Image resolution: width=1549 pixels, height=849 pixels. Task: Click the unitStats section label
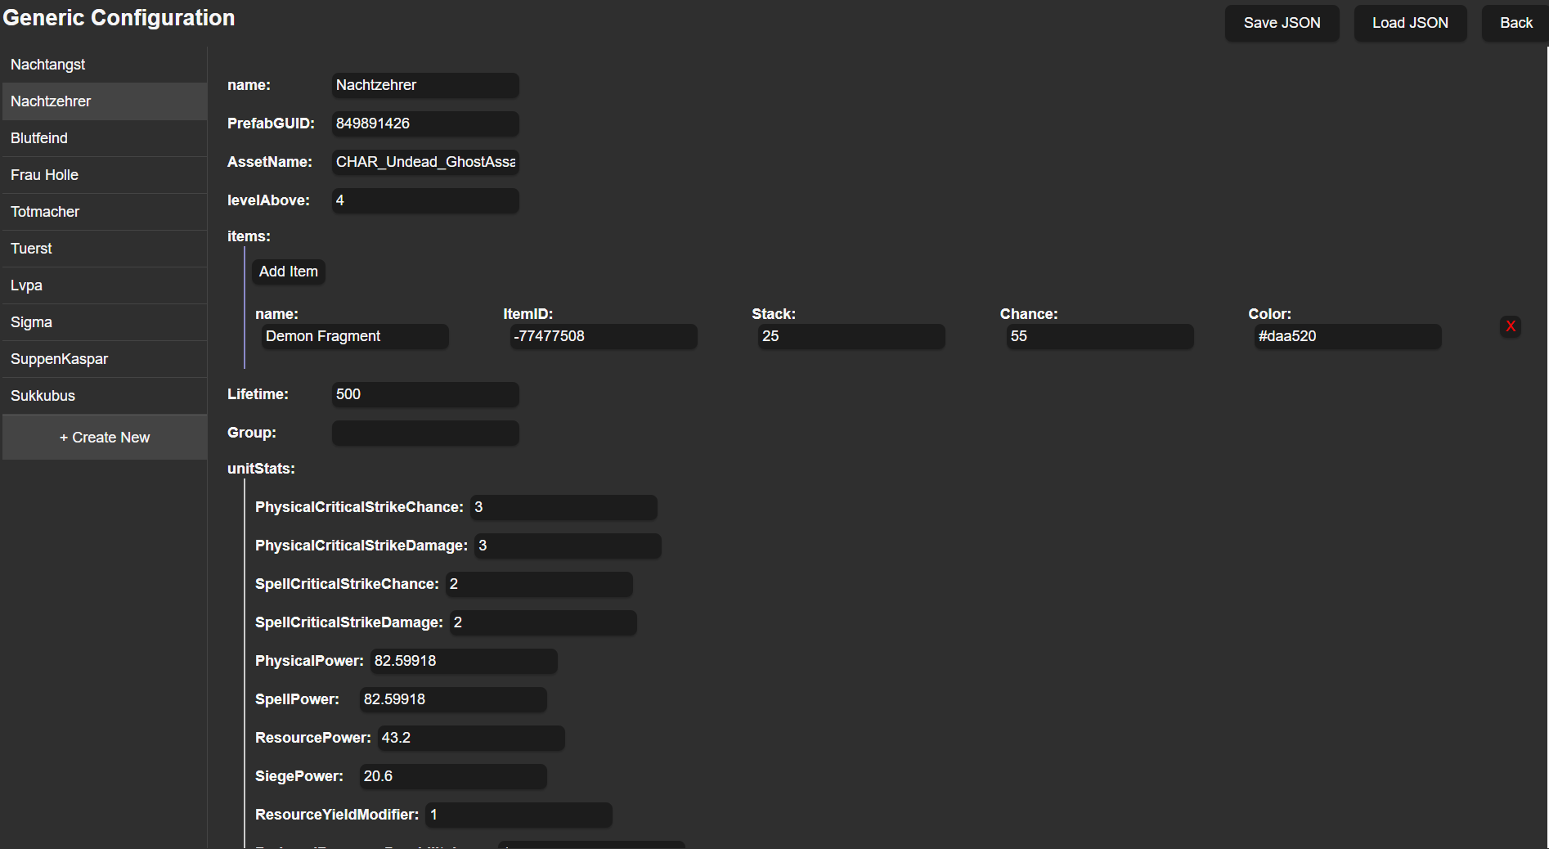[261, 469]
